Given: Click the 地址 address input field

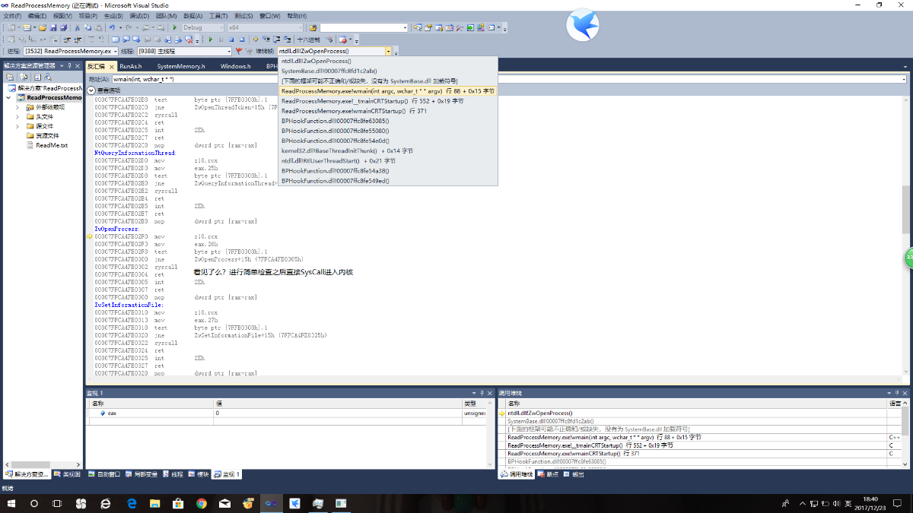Looking at the screenshot, I should pyautogui.click(x=508, y=79).
